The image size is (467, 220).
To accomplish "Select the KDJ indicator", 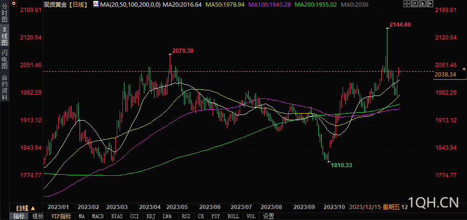I will [x=151, y=217].
